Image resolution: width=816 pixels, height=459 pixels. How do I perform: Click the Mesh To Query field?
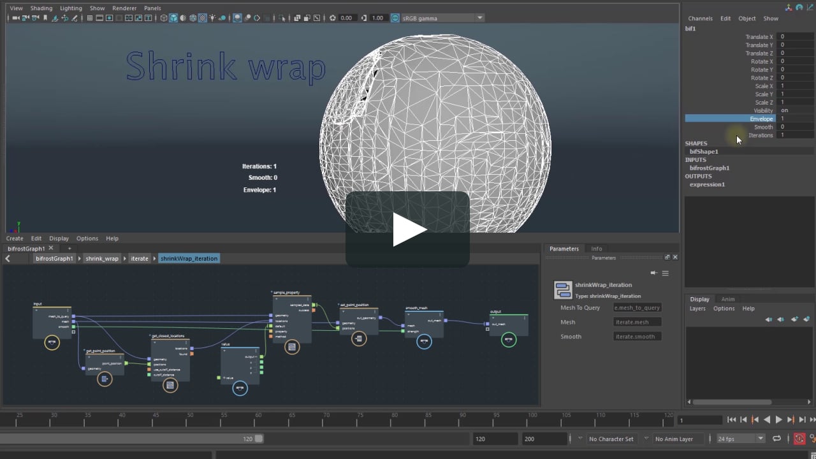(x=637, y=307)
